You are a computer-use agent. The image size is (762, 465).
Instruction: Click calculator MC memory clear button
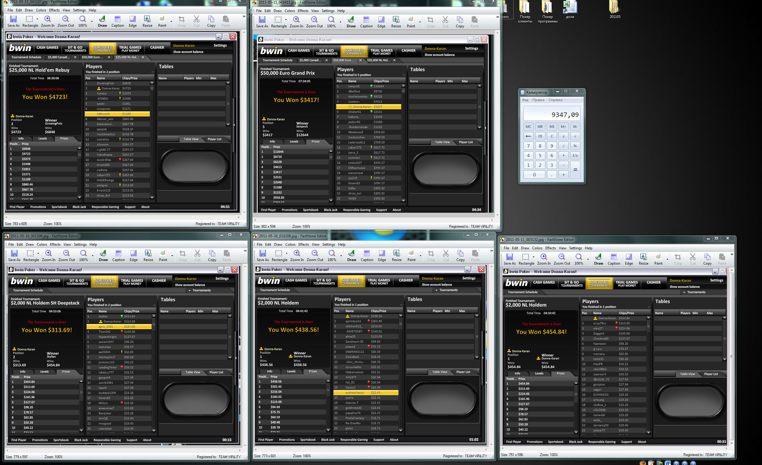pyautogui.click(x=529, y=127)
